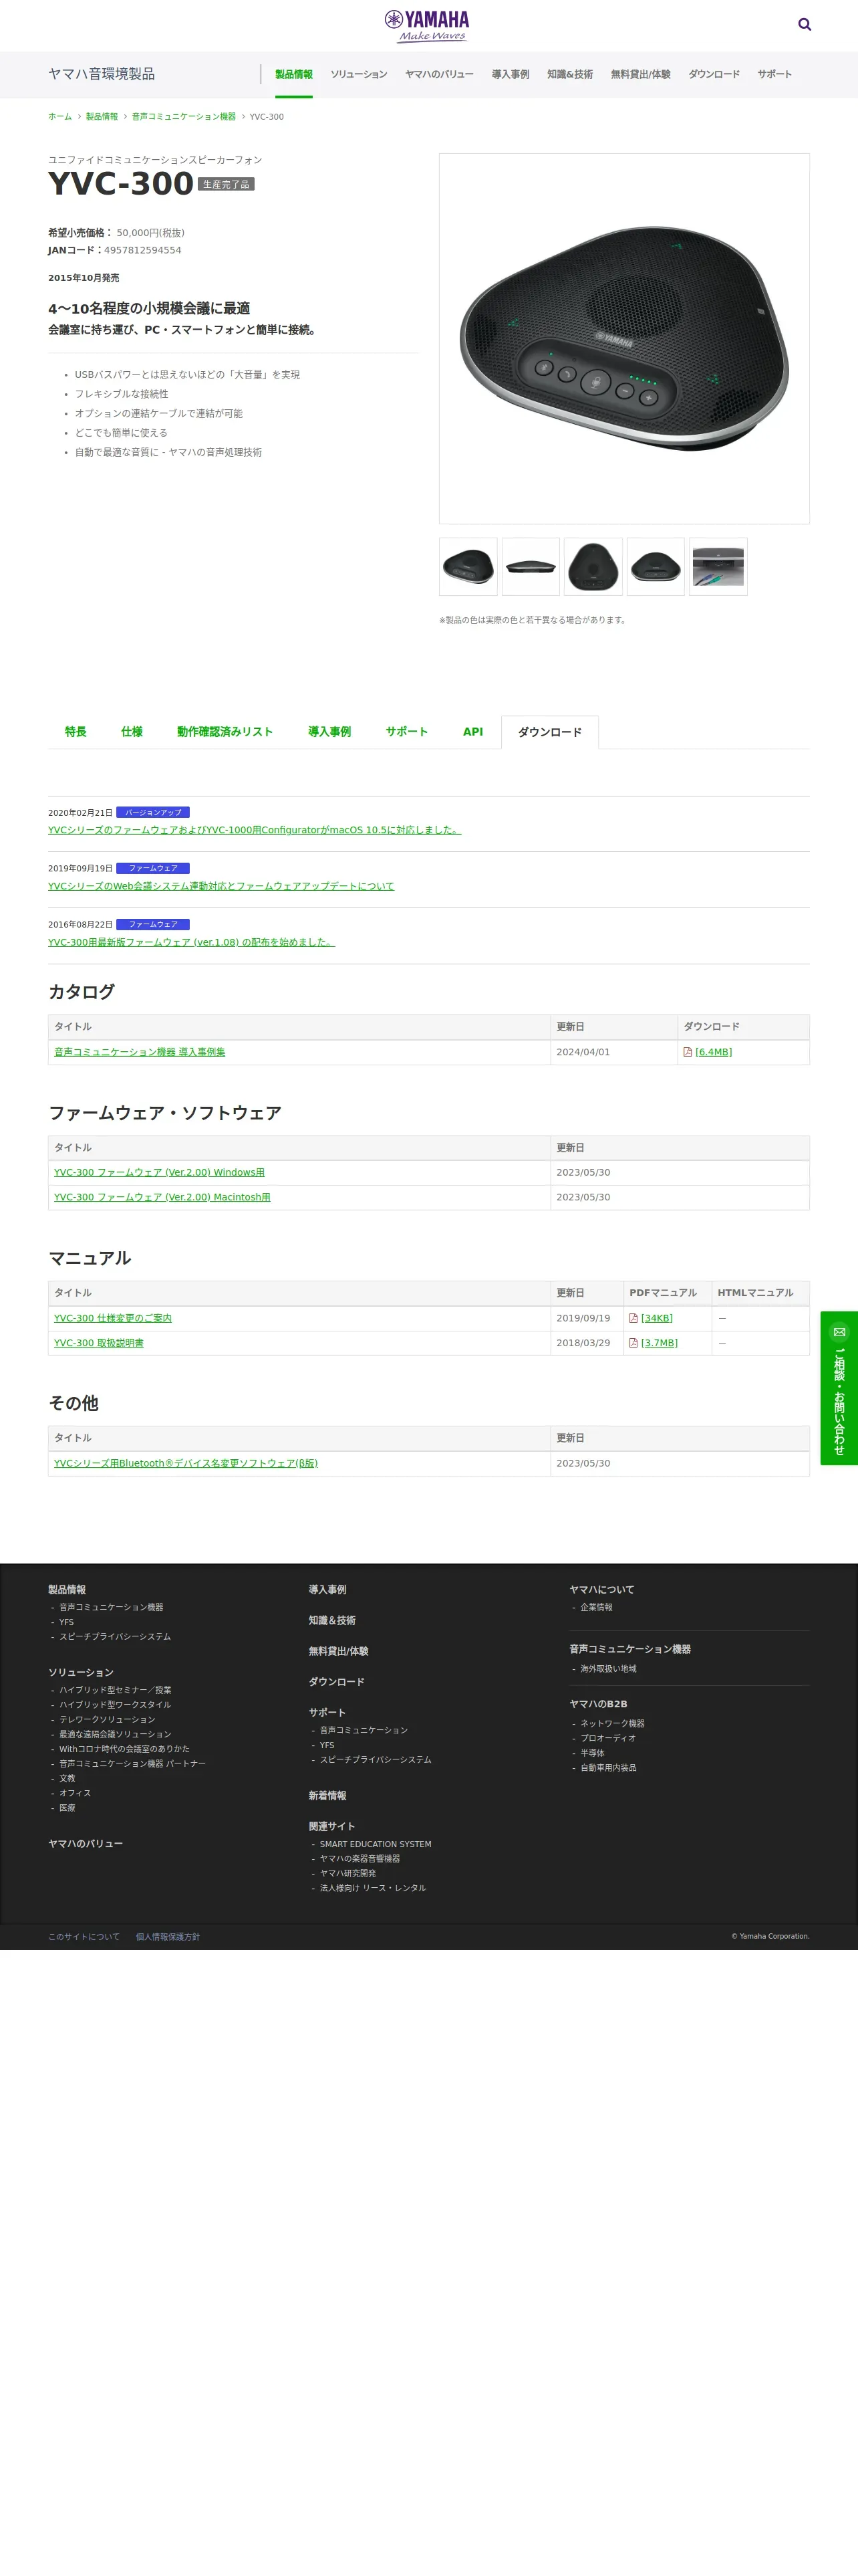Open ネットワーク機器 in the footer

(x=612, y=1724)
